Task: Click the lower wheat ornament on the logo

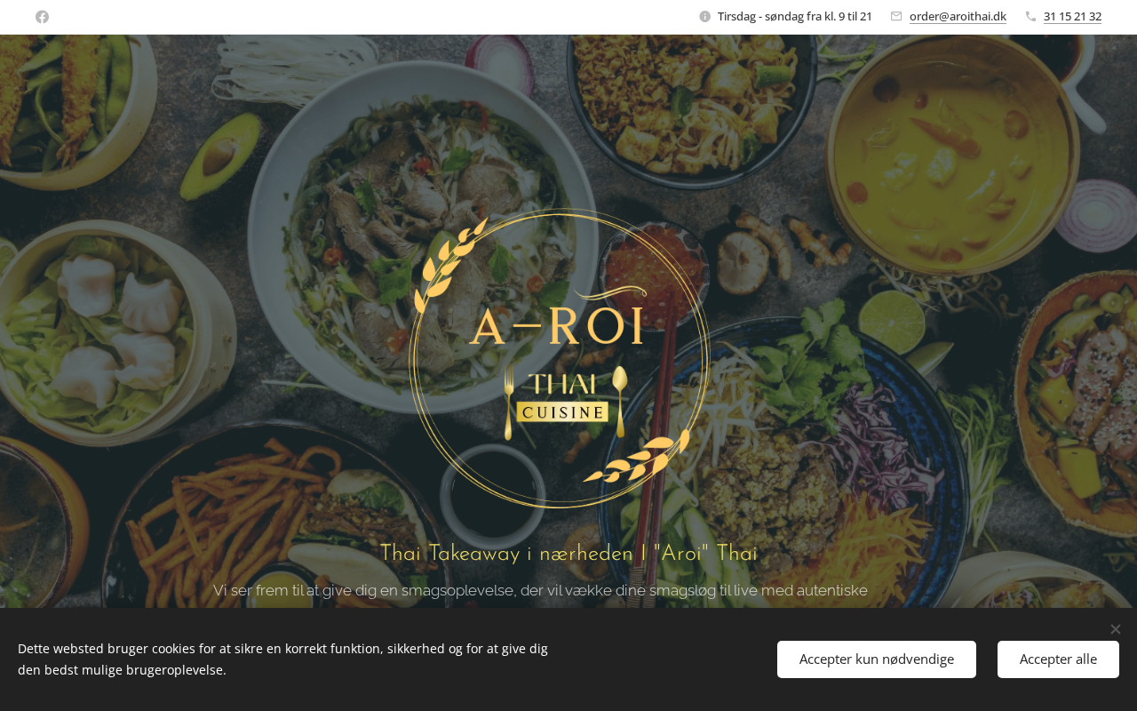Action: 638,459
